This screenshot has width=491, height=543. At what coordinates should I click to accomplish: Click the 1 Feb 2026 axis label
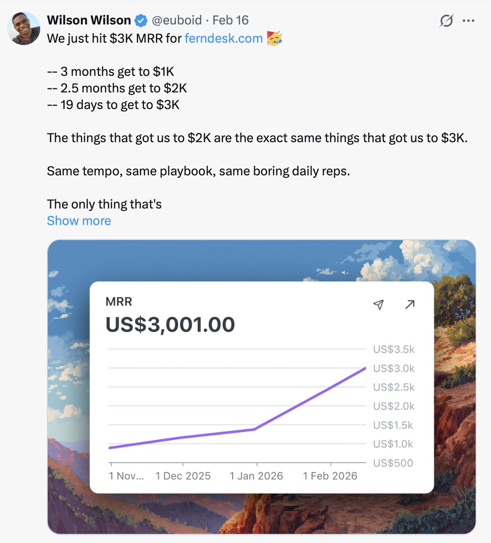(x=330, y=476)
